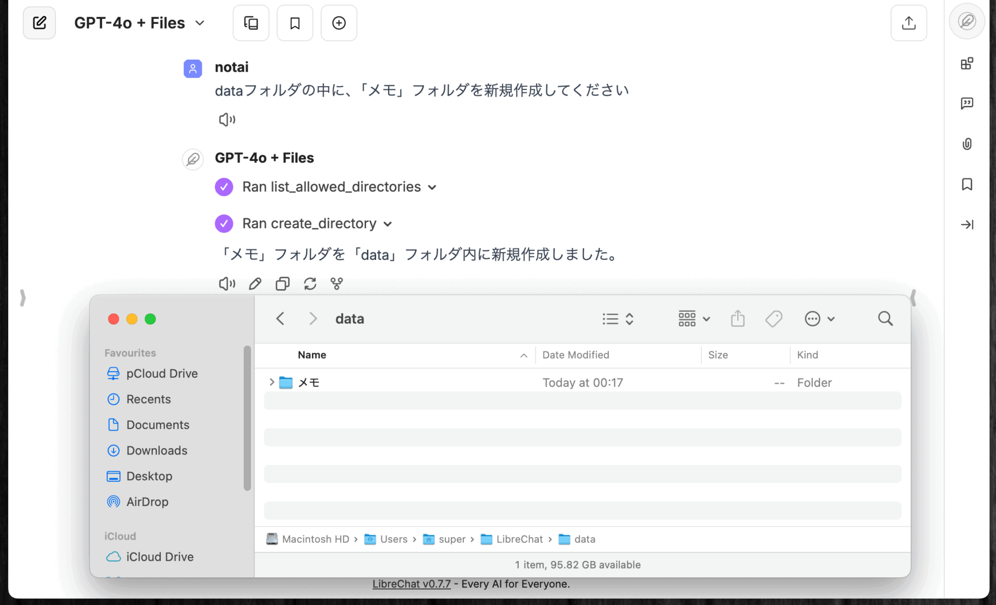Collapse right side panel with arrow icon

coord(966,225)
